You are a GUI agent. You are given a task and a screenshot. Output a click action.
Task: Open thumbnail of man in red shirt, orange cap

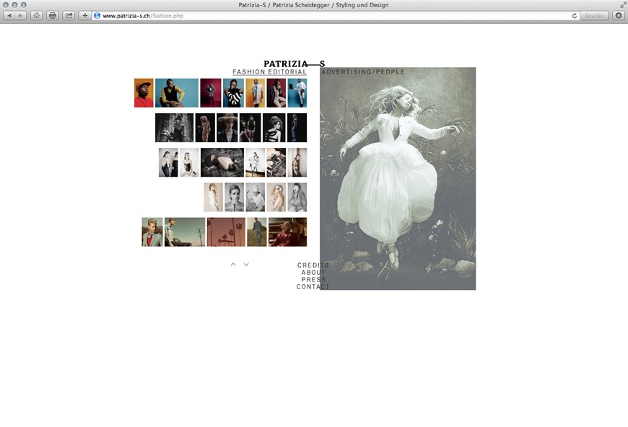(x=144, y=93)
